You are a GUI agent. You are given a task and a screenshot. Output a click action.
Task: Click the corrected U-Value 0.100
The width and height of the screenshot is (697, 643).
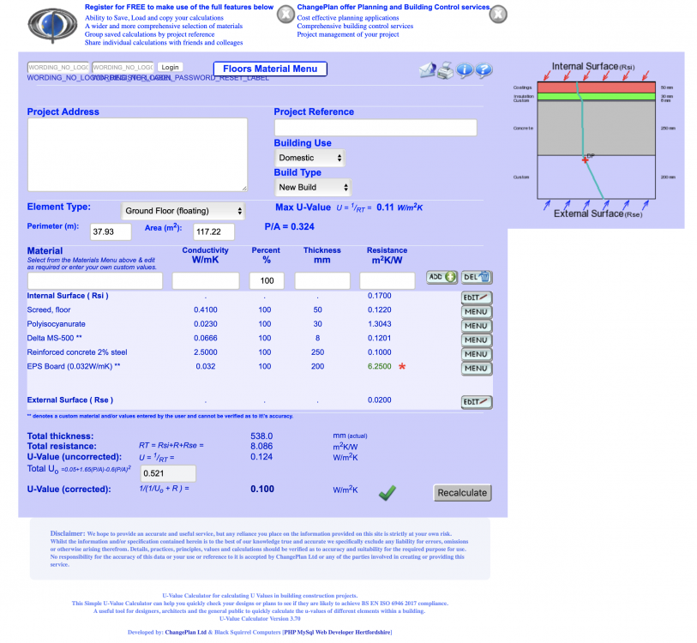[262, 490]
